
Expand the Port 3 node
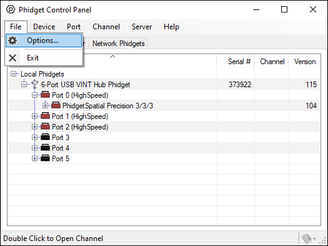click(x=35, y=138)
